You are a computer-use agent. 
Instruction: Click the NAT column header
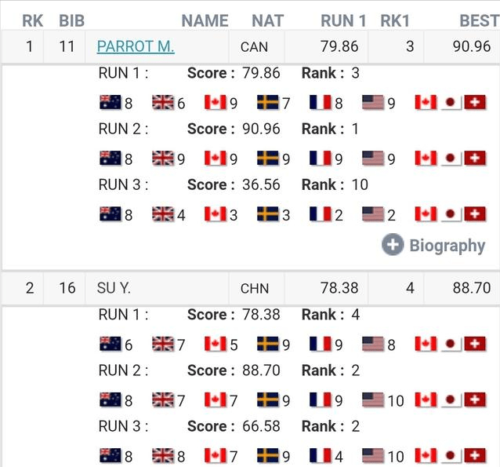(x=267, y=20)
